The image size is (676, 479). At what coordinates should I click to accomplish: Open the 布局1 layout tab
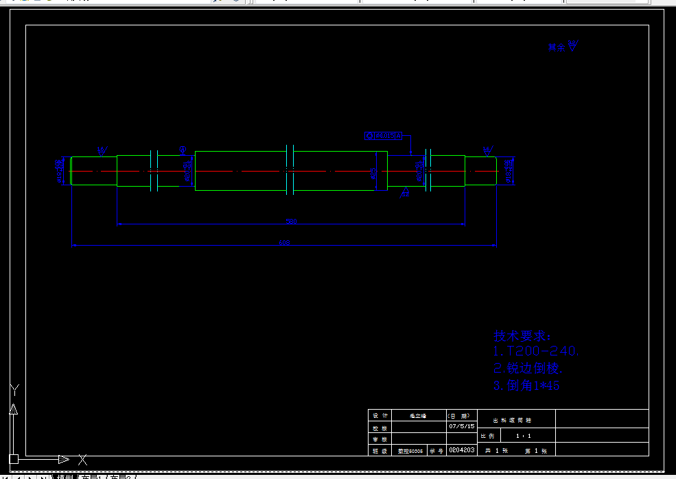coord(91,477)
